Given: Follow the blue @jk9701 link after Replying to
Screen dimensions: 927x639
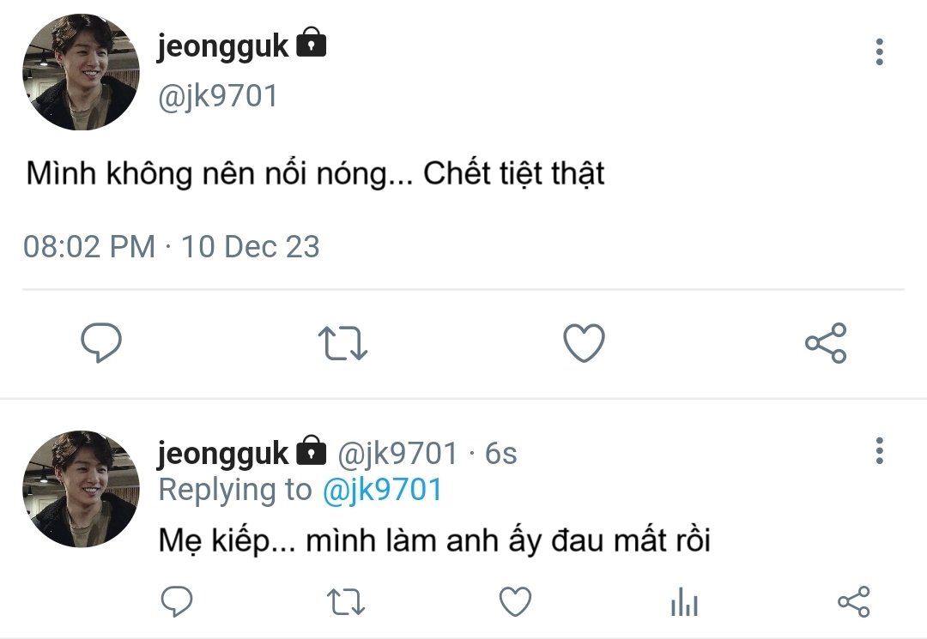Looking at the screenshot, I should [382, 490].
